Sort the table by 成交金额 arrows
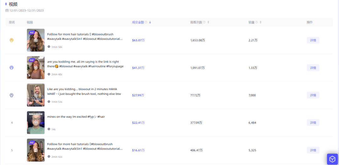 150,22
